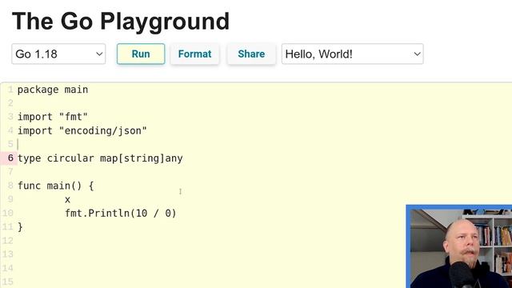
Task: Click the lone 'x' on line 9
Action: tap(67, 199)
